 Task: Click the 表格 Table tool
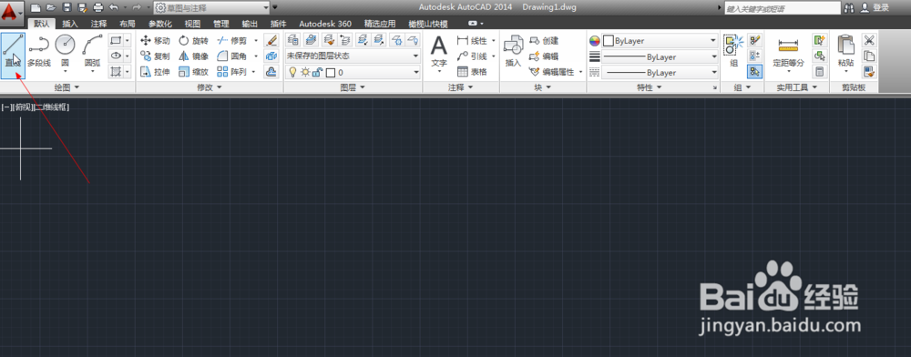[473, 72]
